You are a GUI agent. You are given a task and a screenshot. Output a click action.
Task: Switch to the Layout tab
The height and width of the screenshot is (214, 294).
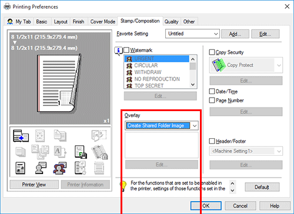point(61,22)
